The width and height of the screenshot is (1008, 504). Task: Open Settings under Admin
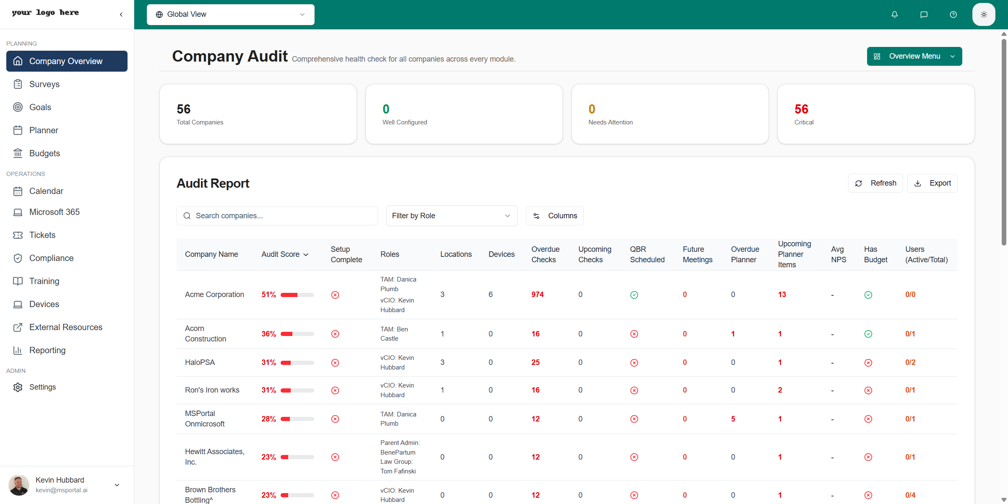pos(43,387)
